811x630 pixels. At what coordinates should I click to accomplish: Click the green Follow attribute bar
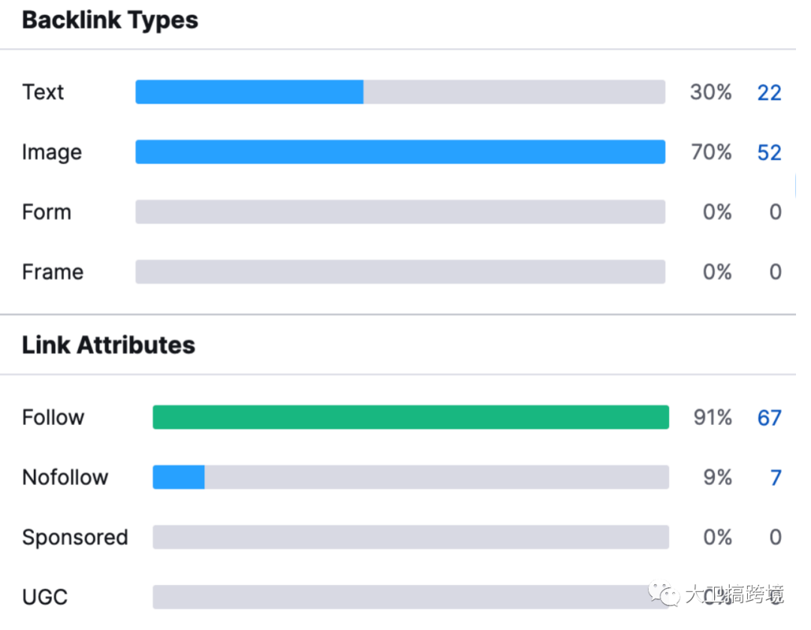tap(411, 417)
